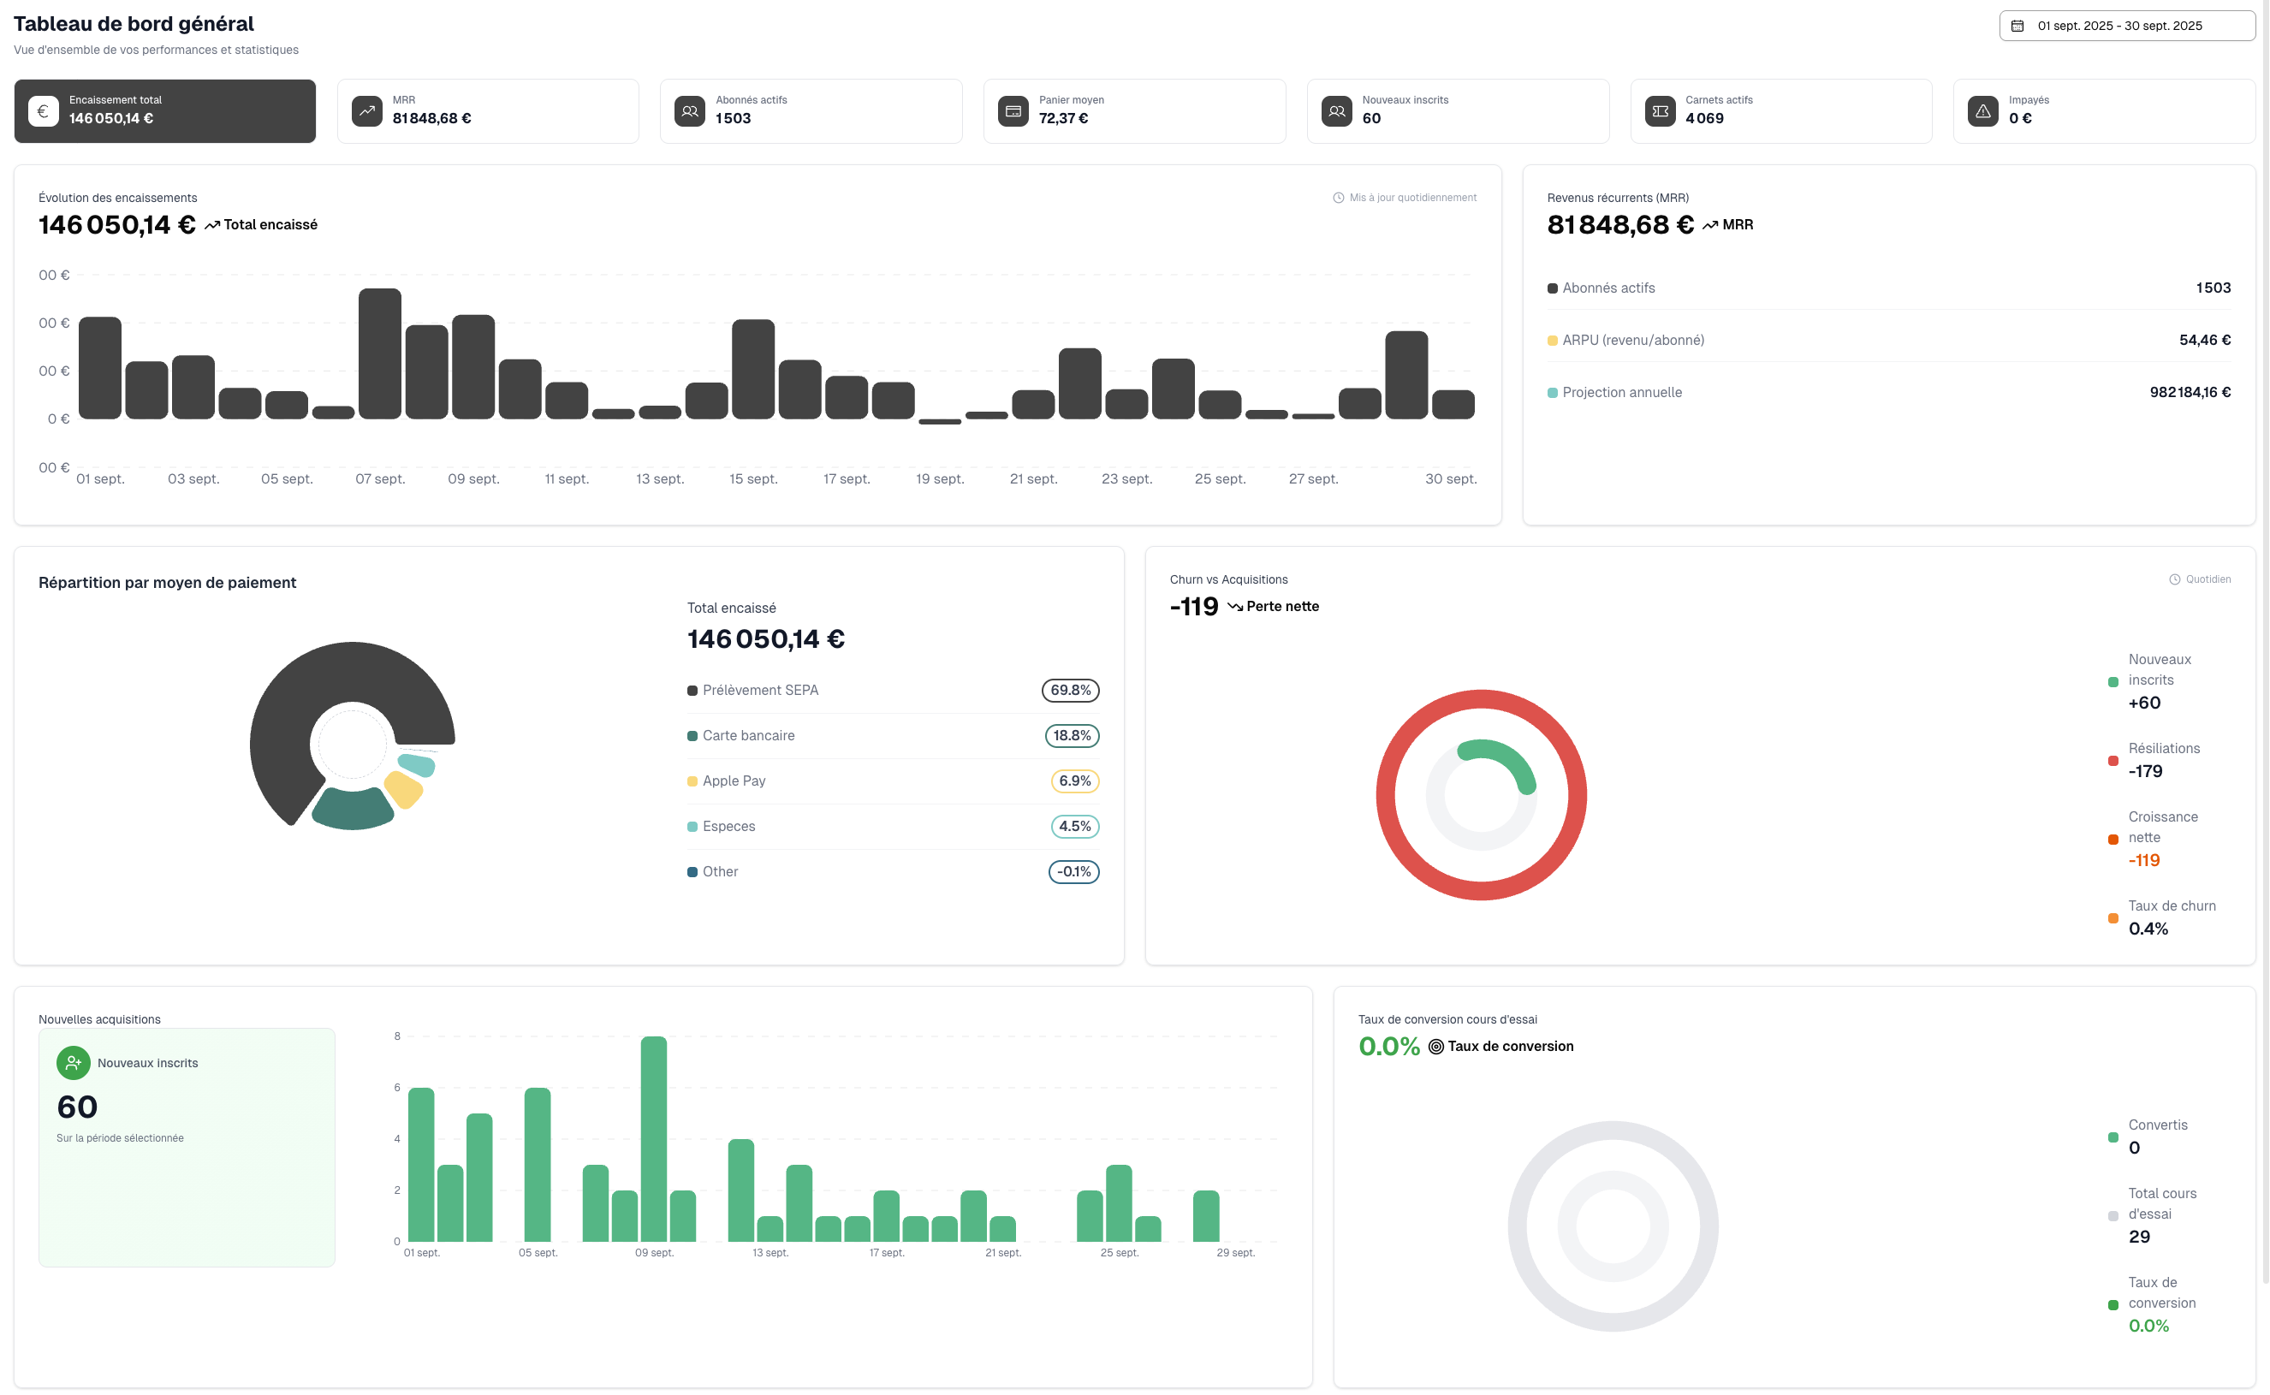Click the red ring in Churn vs Acquisitions chart
The image size is (2270, 1395).
(x=1386, y=795)
